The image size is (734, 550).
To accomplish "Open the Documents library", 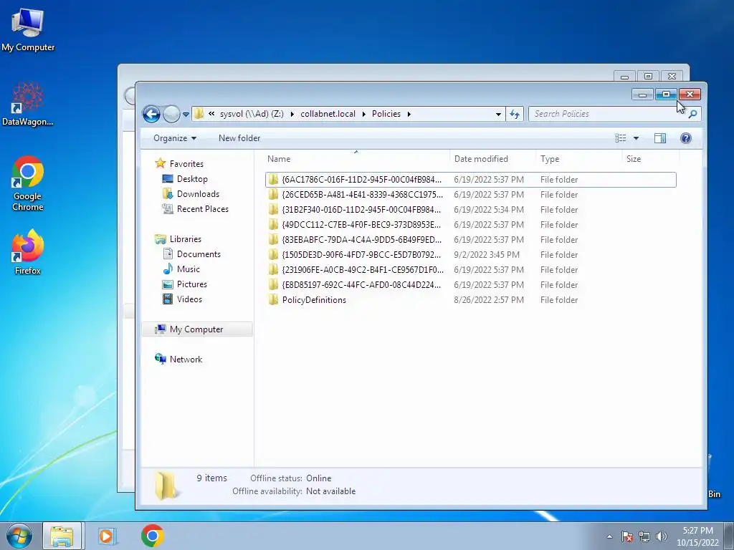I will coord(199,254).
